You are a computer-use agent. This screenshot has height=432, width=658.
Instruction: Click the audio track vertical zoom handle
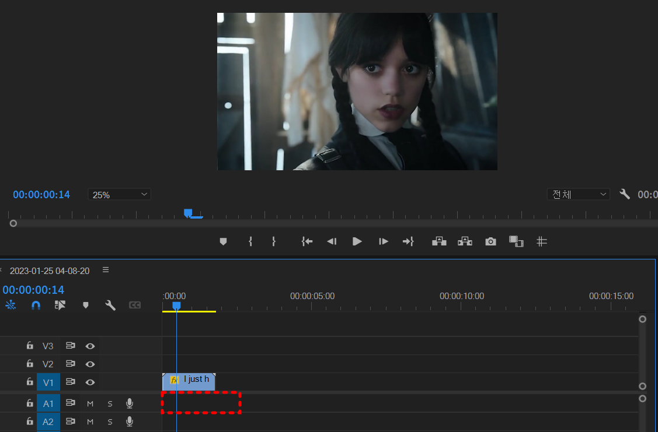coord(642,399)
